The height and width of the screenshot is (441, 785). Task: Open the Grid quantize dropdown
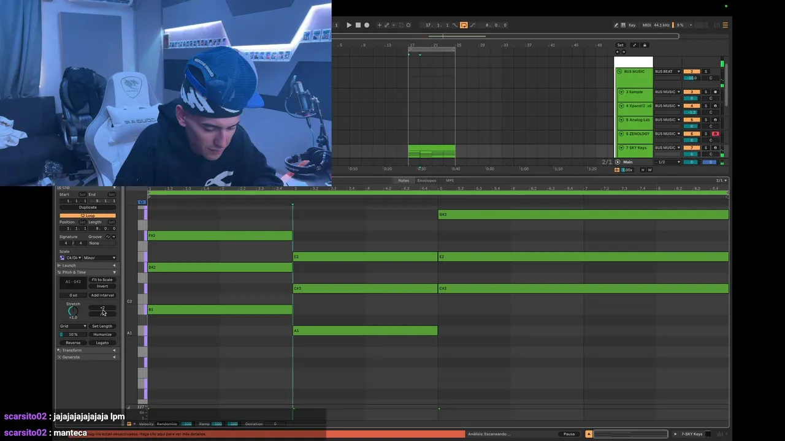pos(73,326)
